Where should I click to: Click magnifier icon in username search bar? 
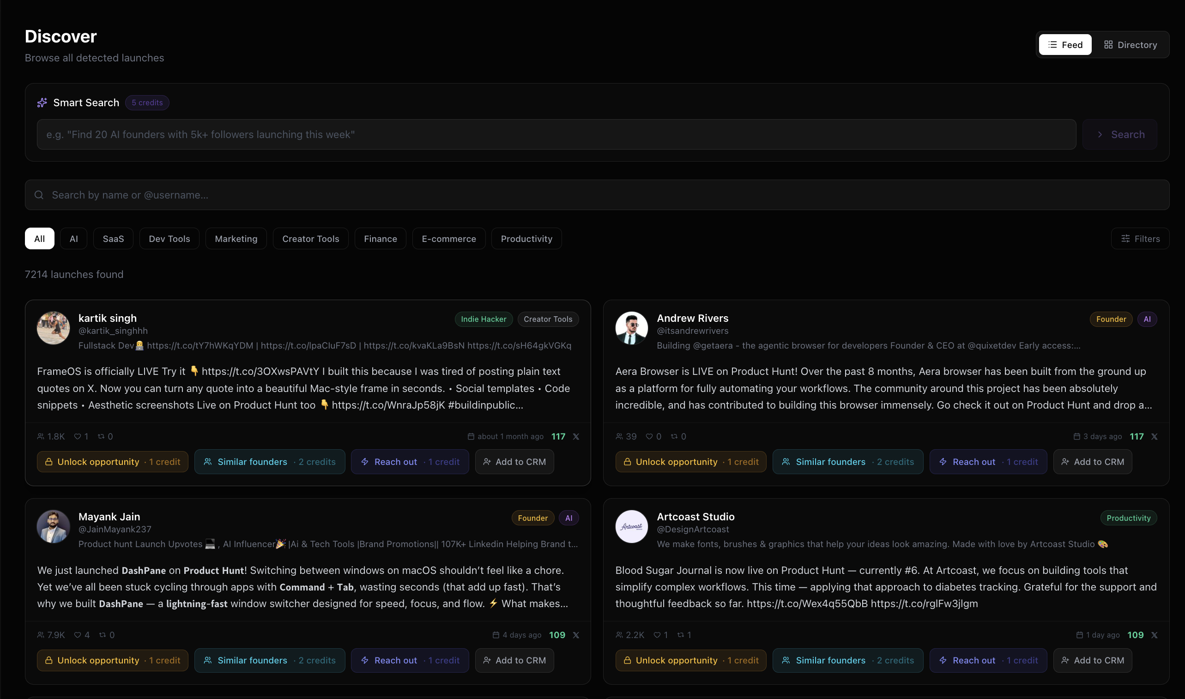click(39, 195)
